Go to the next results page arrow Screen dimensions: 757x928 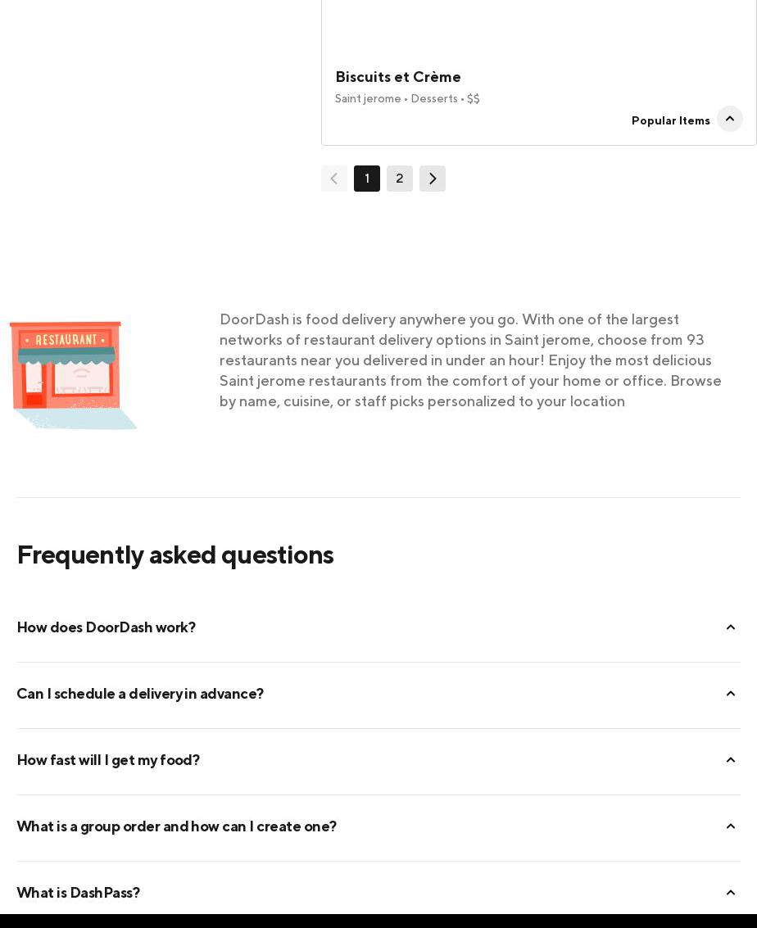(433, 179)
